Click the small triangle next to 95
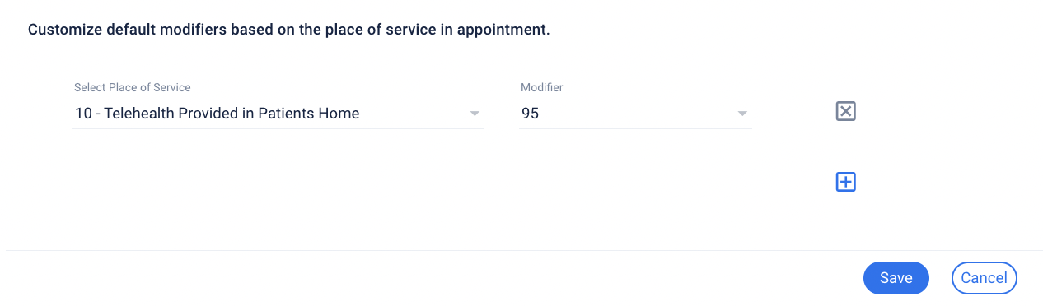The image size is (1043, 306). coord(742,114)
